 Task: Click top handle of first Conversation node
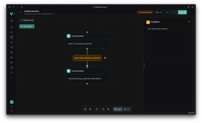tap(87, 32)
